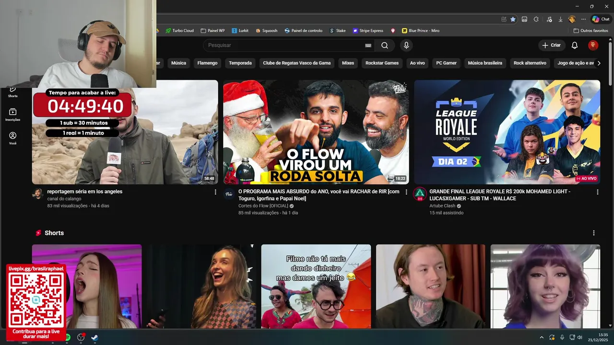Open the Squoosh bookmark
The height and width of the screenshot is (345, 614).
point(266,31)
